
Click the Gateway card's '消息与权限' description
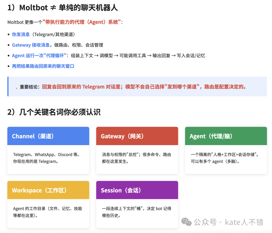[136, 158]
